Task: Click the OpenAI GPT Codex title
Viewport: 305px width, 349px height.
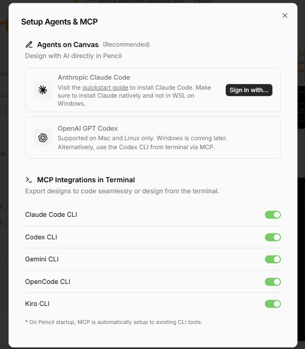Action: [x=88, y=128]
